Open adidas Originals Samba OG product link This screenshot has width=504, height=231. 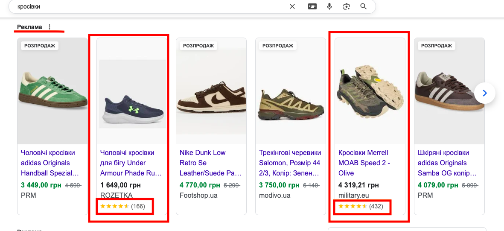(x=447, y=163)
